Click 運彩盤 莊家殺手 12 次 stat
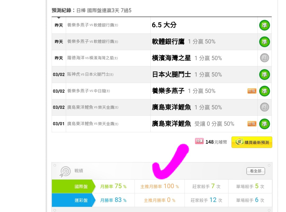Image resolution: width=286 pixels, height=212 pixels. click(x=206, y=200)
